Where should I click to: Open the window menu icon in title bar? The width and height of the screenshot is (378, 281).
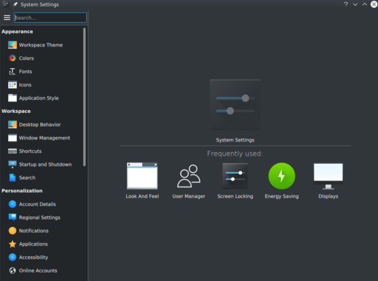click(x=6, y=4)
